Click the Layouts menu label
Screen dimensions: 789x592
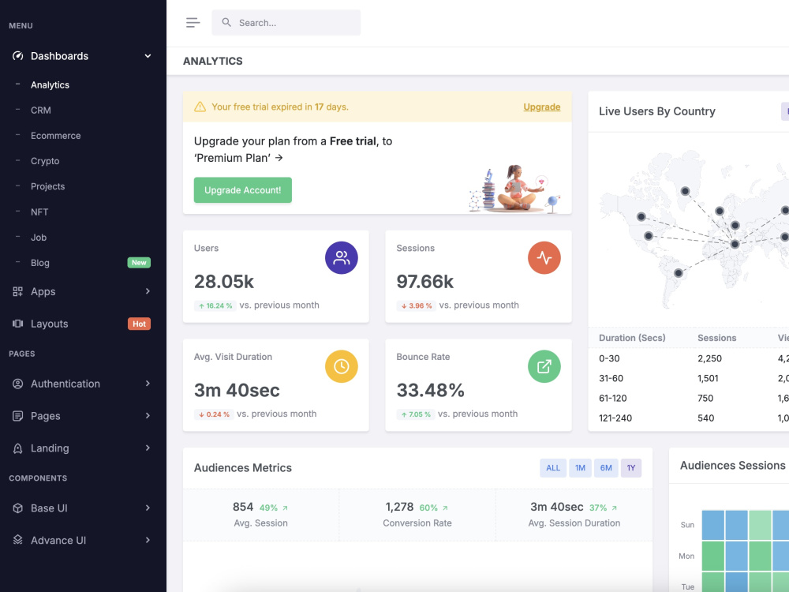[49, 324]
